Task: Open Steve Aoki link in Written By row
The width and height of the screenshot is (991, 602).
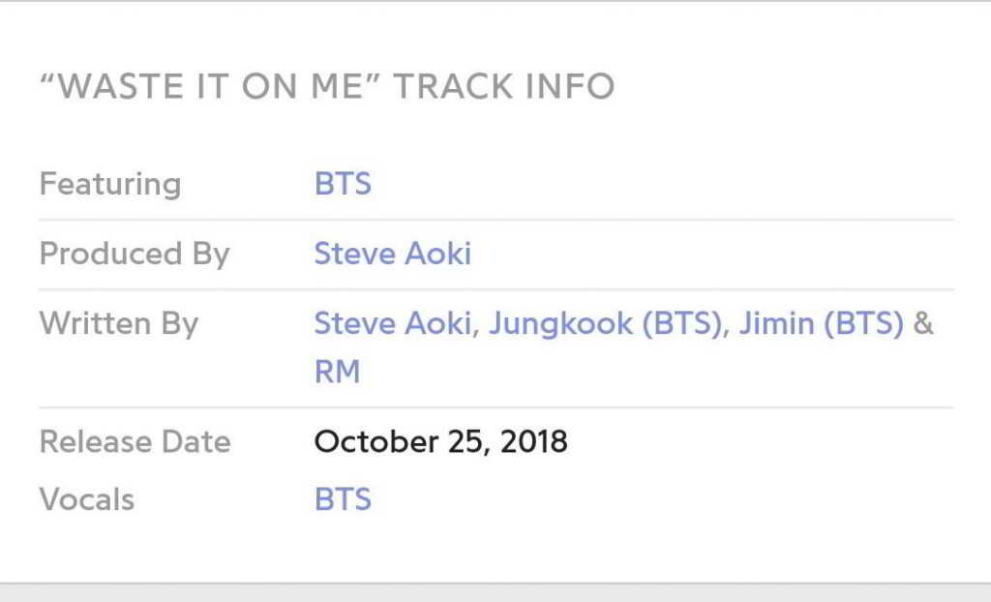Action: click(392, 323)
